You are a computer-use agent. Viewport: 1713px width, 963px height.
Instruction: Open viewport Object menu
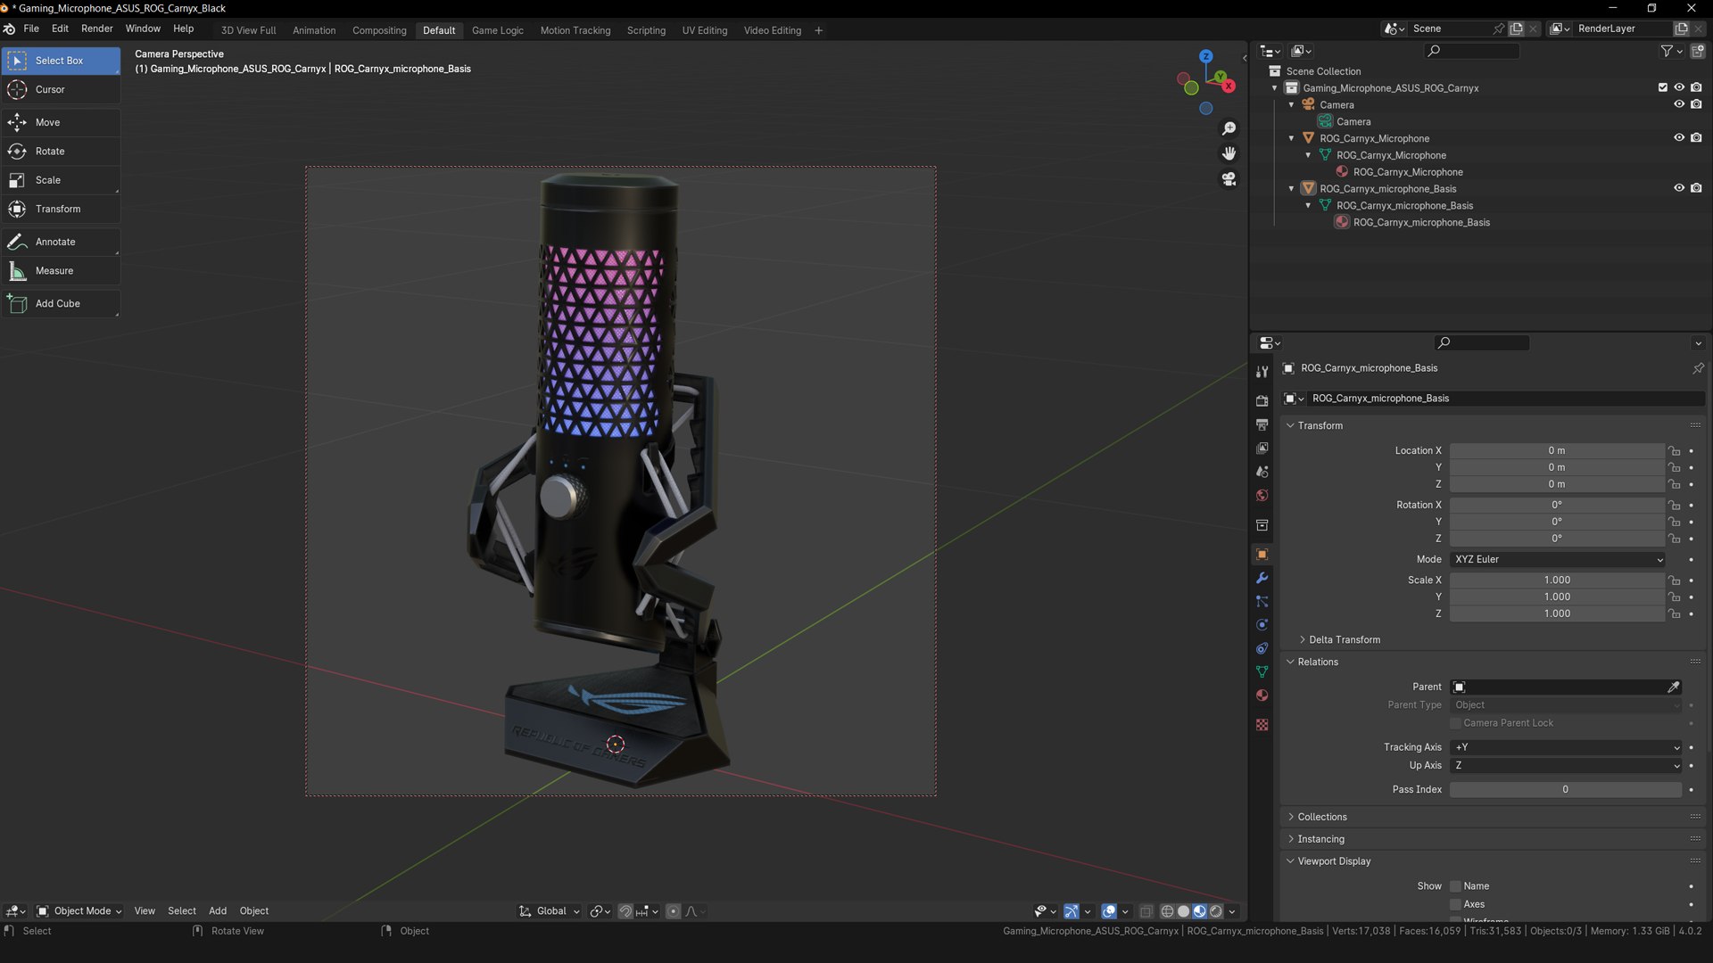[x=254, y=911]
